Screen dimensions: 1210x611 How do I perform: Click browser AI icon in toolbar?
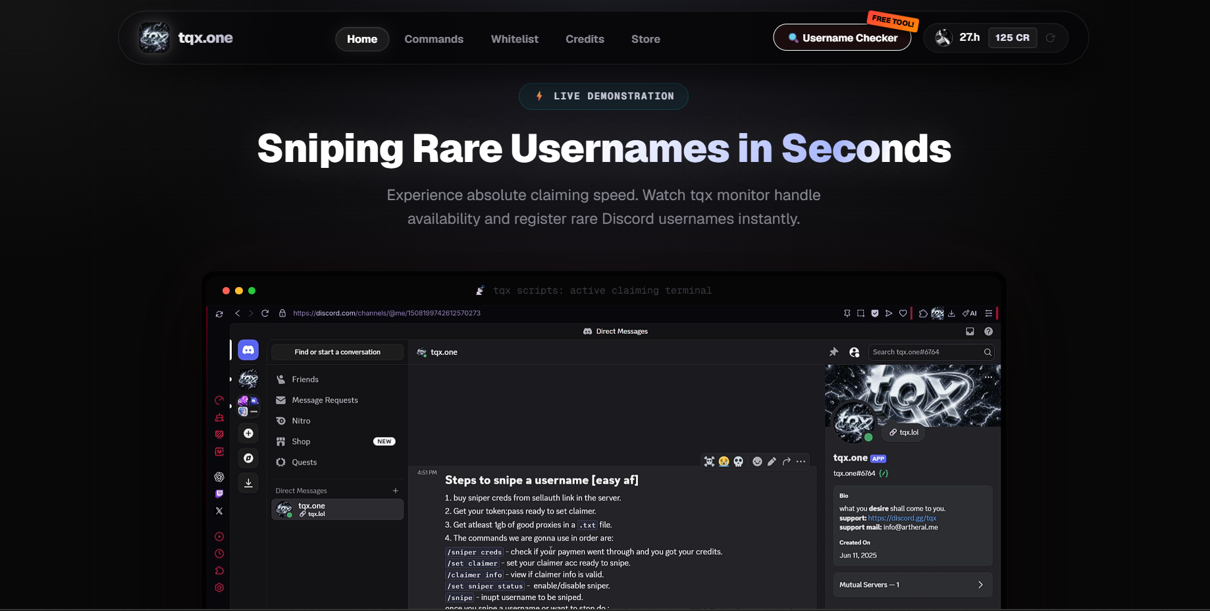click(970, 313)
